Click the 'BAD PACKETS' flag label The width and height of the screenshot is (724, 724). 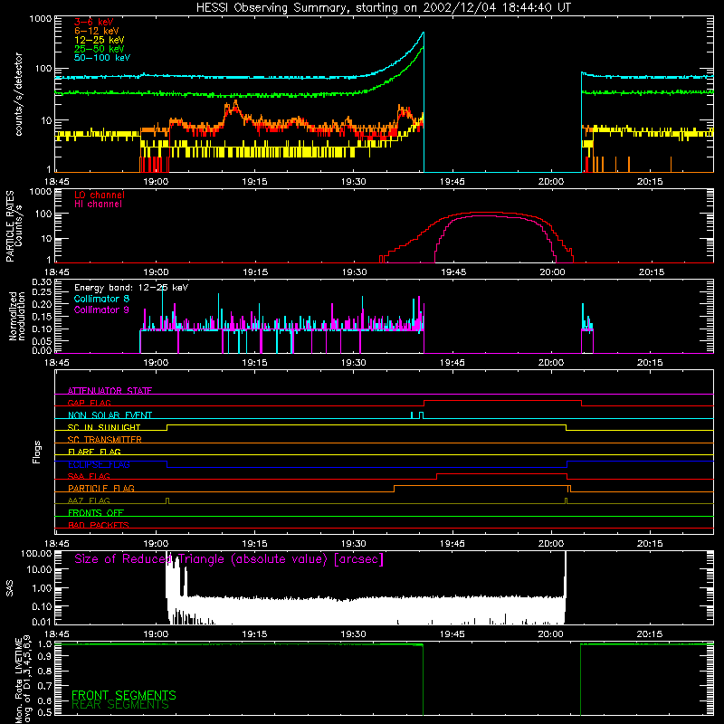pos(99,525)
